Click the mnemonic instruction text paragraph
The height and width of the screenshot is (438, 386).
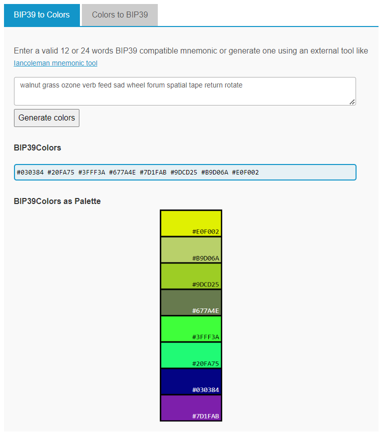[191, 51]
